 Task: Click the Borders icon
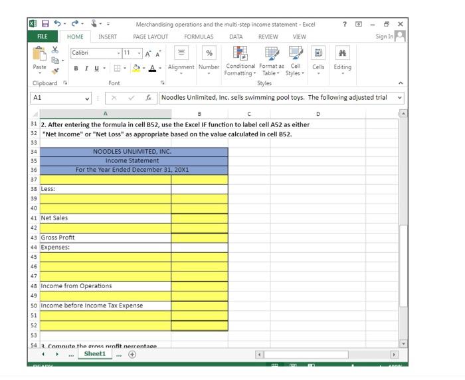tap(117, 69)
